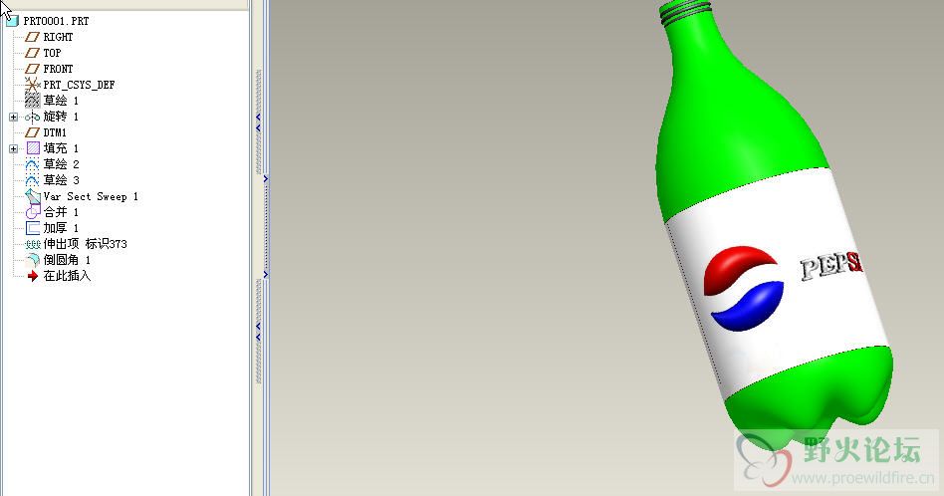Click the 加厚 1 thicken feature icon
Screen dimensions: 944x496
click(33, 227)
